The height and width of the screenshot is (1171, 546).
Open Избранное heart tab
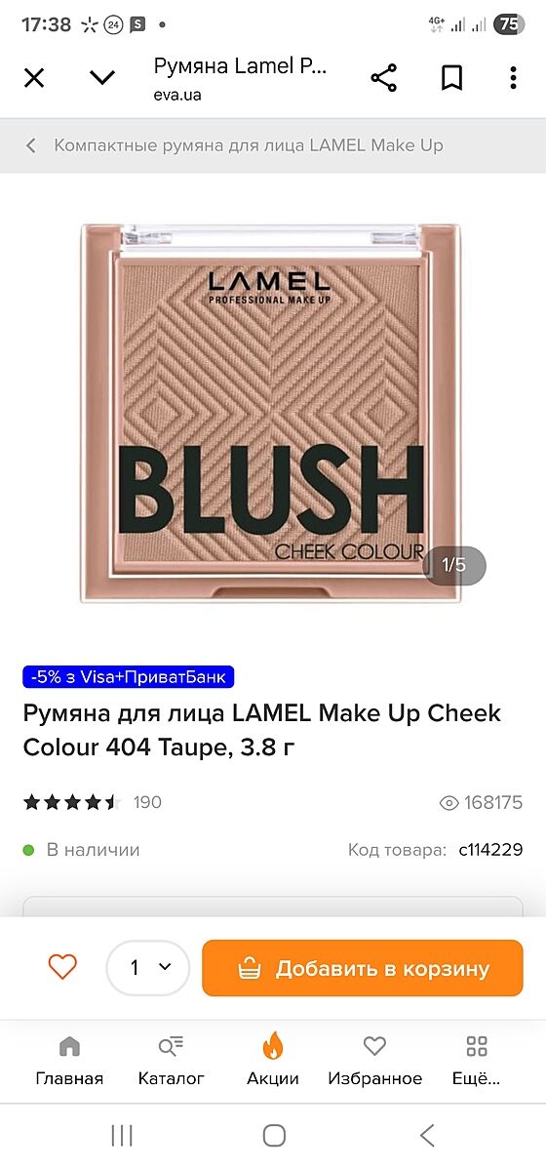coord(375,1062)
